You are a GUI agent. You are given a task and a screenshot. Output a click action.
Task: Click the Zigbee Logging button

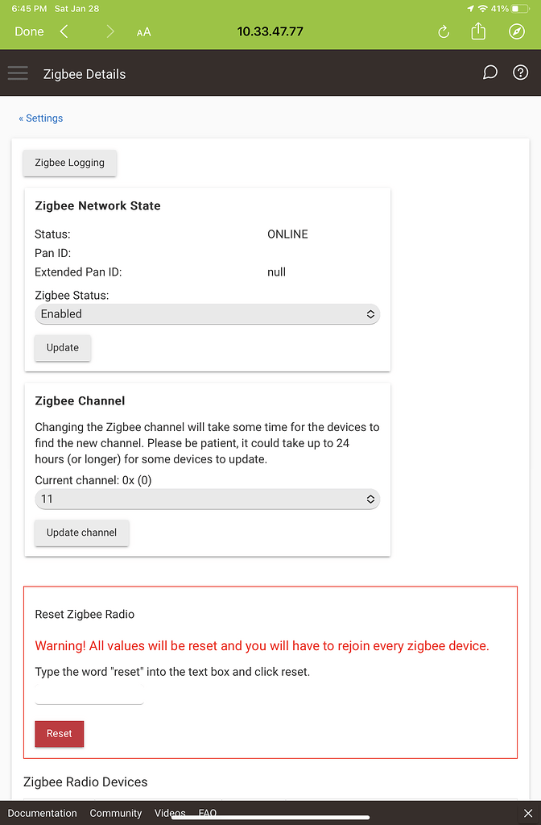coord(69,163)
